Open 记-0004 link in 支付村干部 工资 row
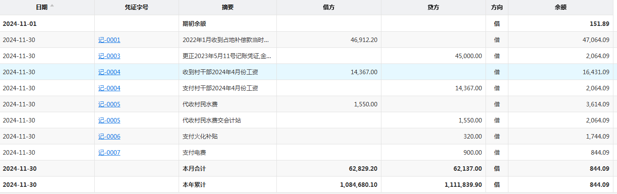617x194 pixels. pos(109,88)
